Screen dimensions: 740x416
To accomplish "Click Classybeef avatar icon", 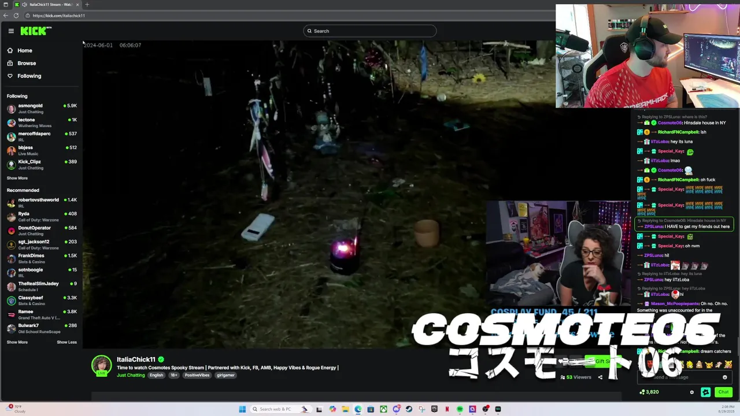I will 12,300.
